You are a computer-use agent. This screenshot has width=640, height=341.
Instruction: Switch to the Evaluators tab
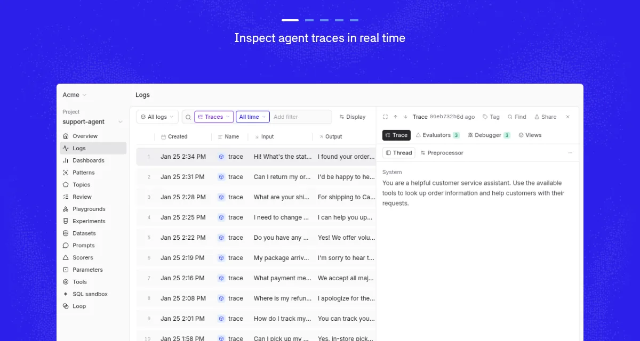click(x=437, y=135)
